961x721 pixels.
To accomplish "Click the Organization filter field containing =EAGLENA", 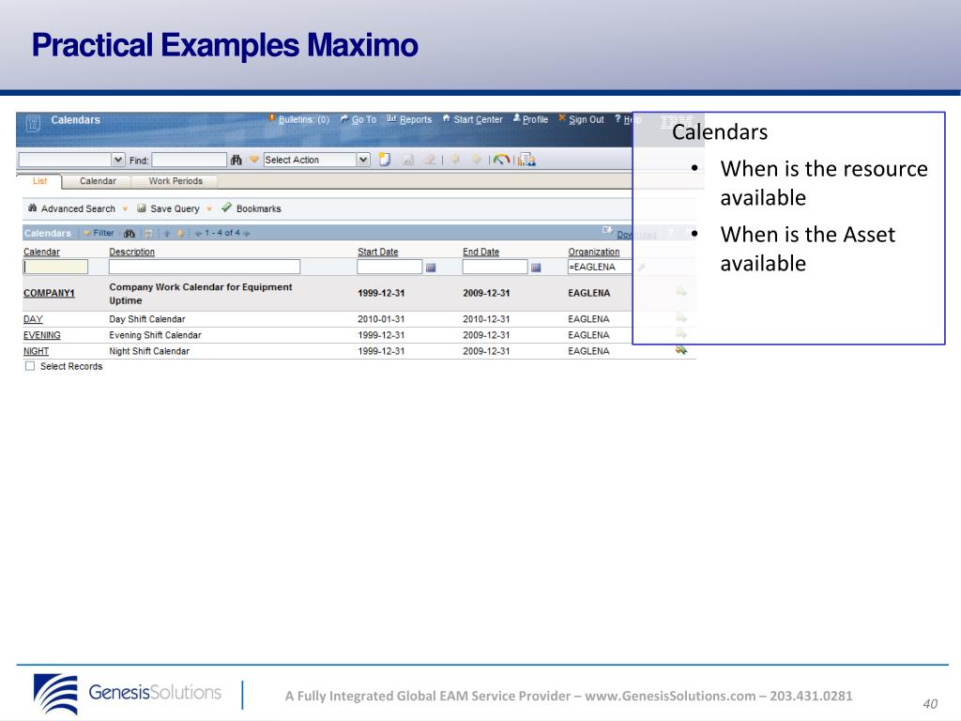I will (x=600, y=267).
